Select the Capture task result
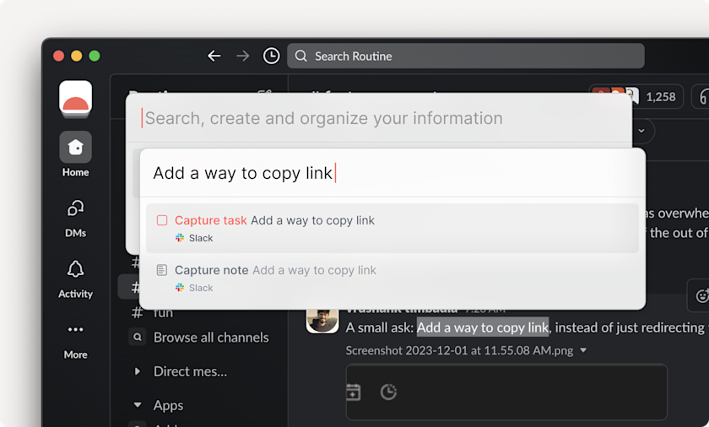709x427 pixels. click(392, 228)
